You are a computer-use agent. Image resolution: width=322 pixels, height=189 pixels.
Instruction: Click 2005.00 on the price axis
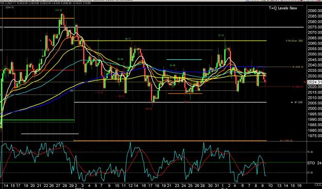(x=315, y=103)
